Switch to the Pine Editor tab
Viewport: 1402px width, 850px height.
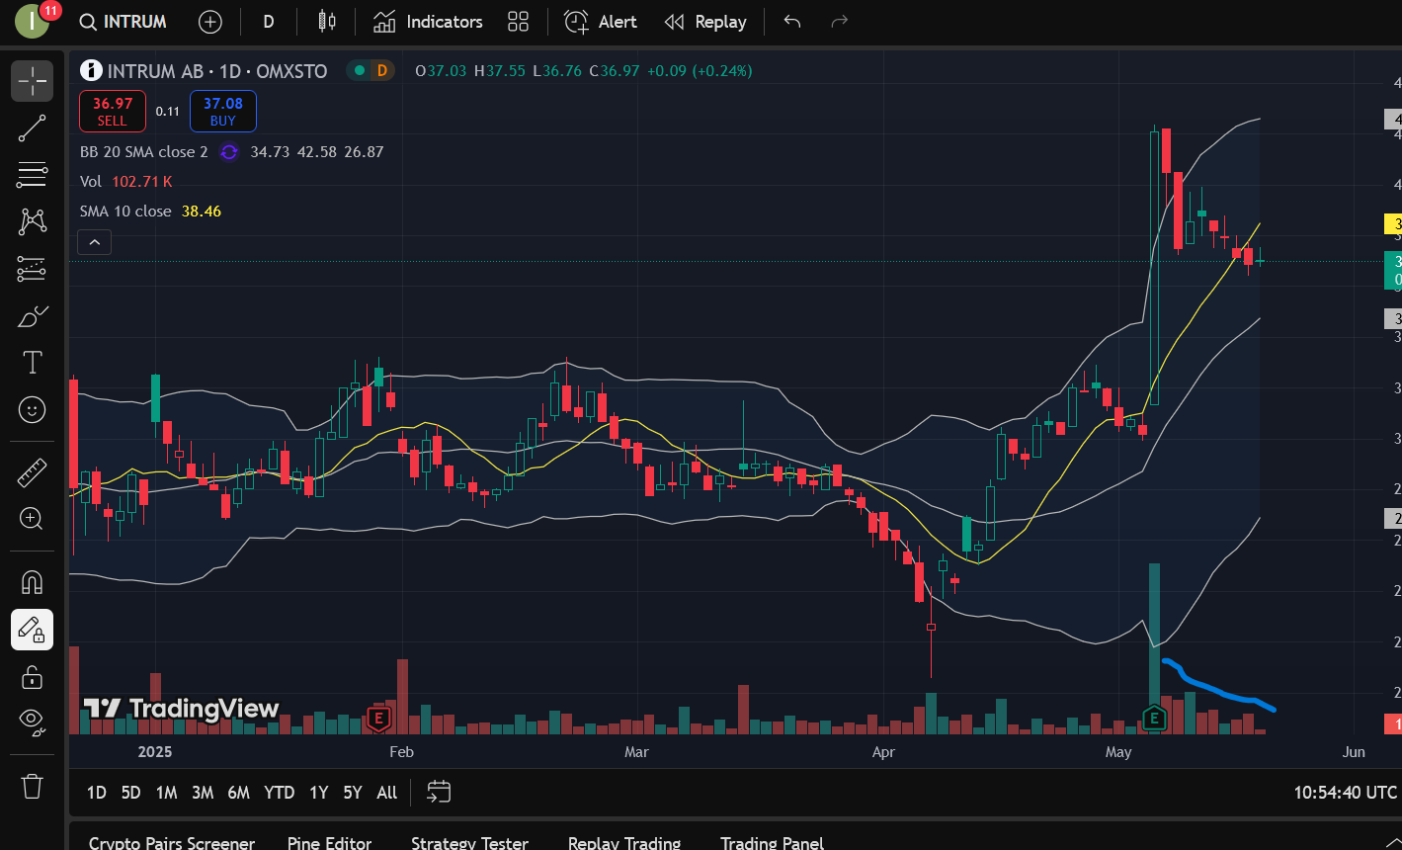pos(330,843)
